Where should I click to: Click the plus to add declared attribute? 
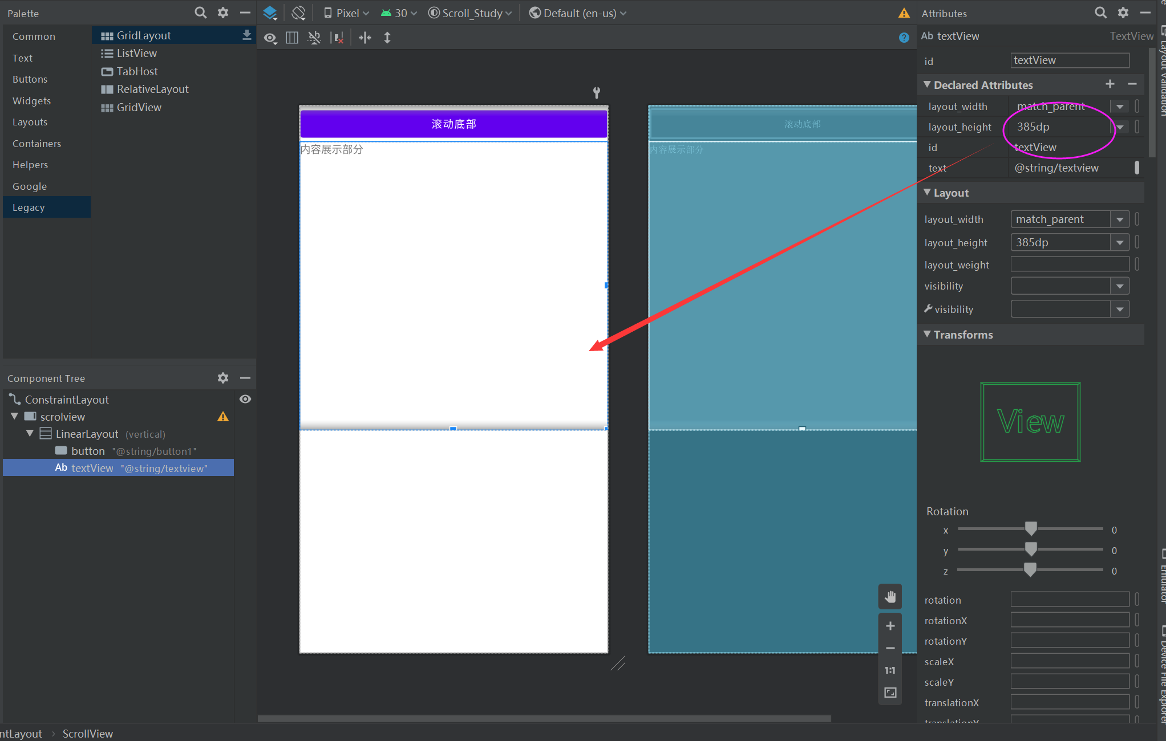[1110, 84]
